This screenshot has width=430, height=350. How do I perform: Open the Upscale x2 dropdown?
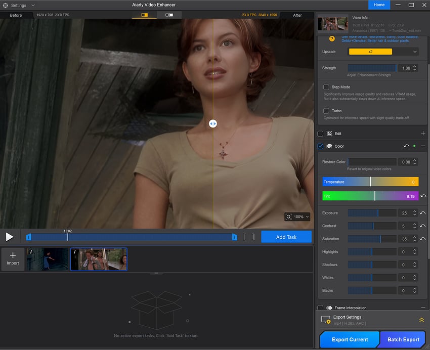[383, 52]
